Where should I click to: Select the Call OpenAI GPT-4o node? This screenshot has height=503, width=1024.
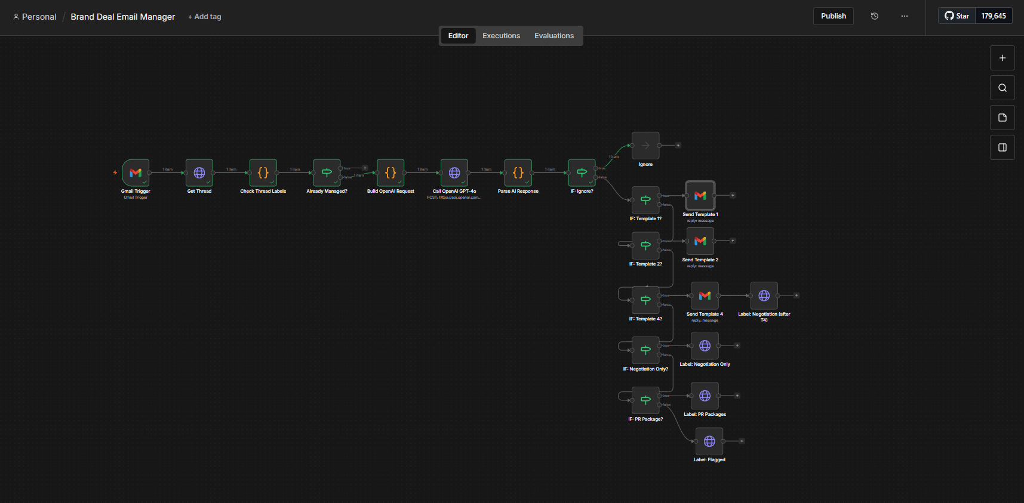point(454,173)
